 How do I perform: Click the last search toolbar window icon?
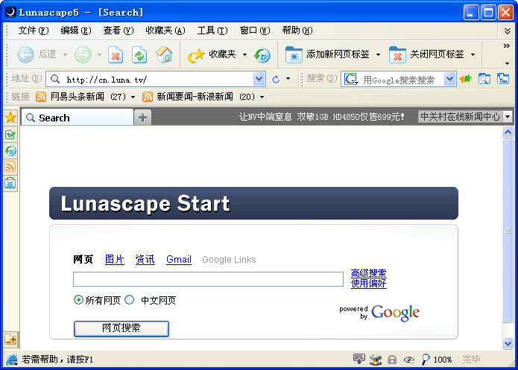pyautogui.click(x=503, y=79)
